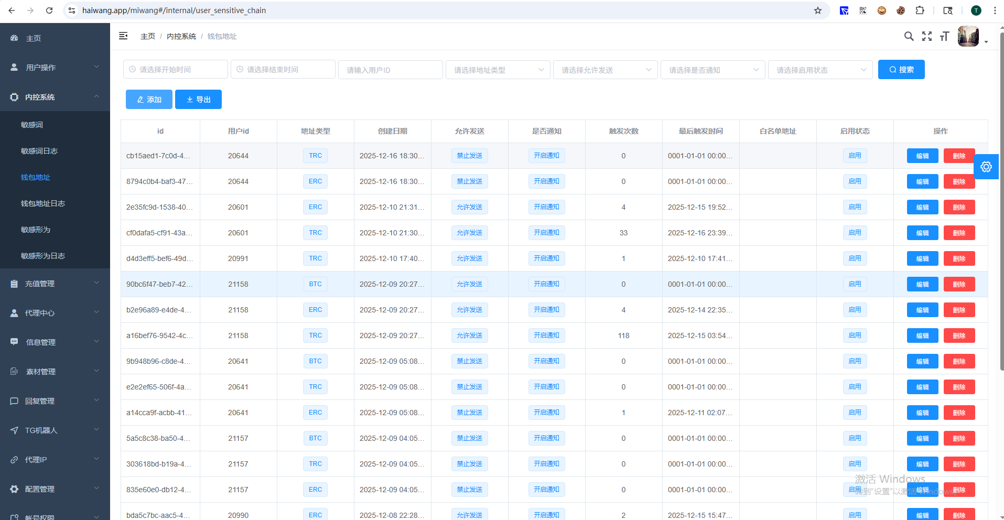1004x520 pixels.
Task: Open the floating blue settings gear
Action: pos(986,167)
